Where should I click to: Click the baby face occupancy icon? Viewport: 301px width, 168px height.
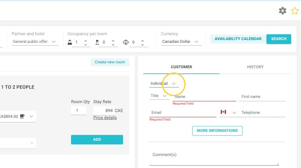point(126,42)
